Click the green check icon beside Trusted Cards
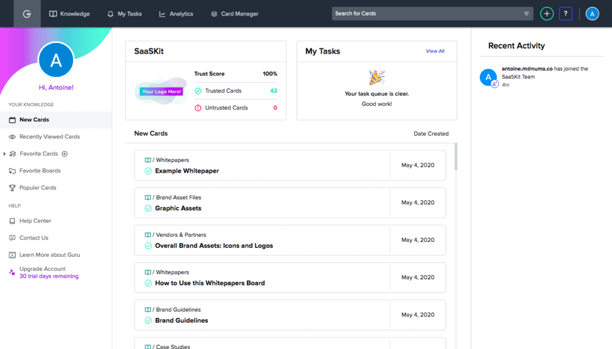 click(198, 91)
